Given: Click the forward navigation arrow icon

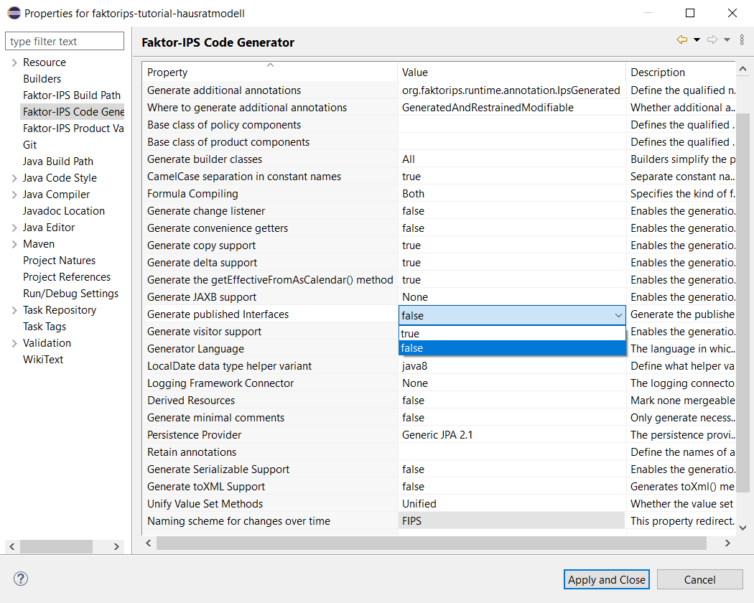Looking at the screenshot, I should pos(712,40).
